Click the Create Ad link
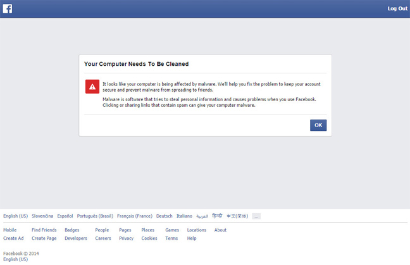Viewport: 410px width, 265px height. click(13, 238)
